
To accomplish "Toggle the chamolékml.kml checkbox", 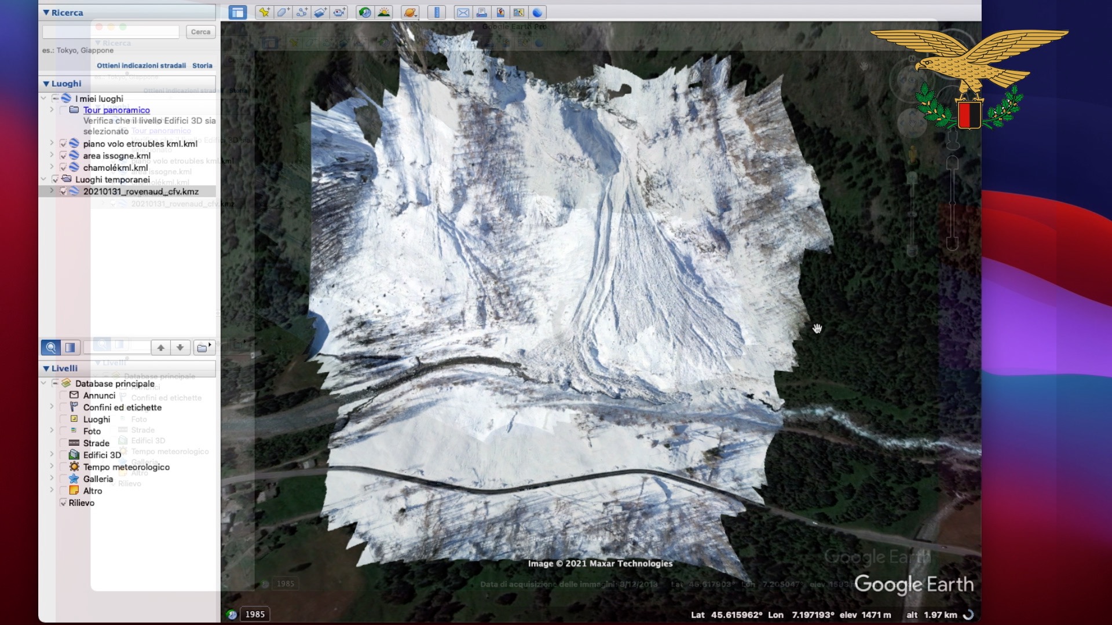I will point(64,168).
